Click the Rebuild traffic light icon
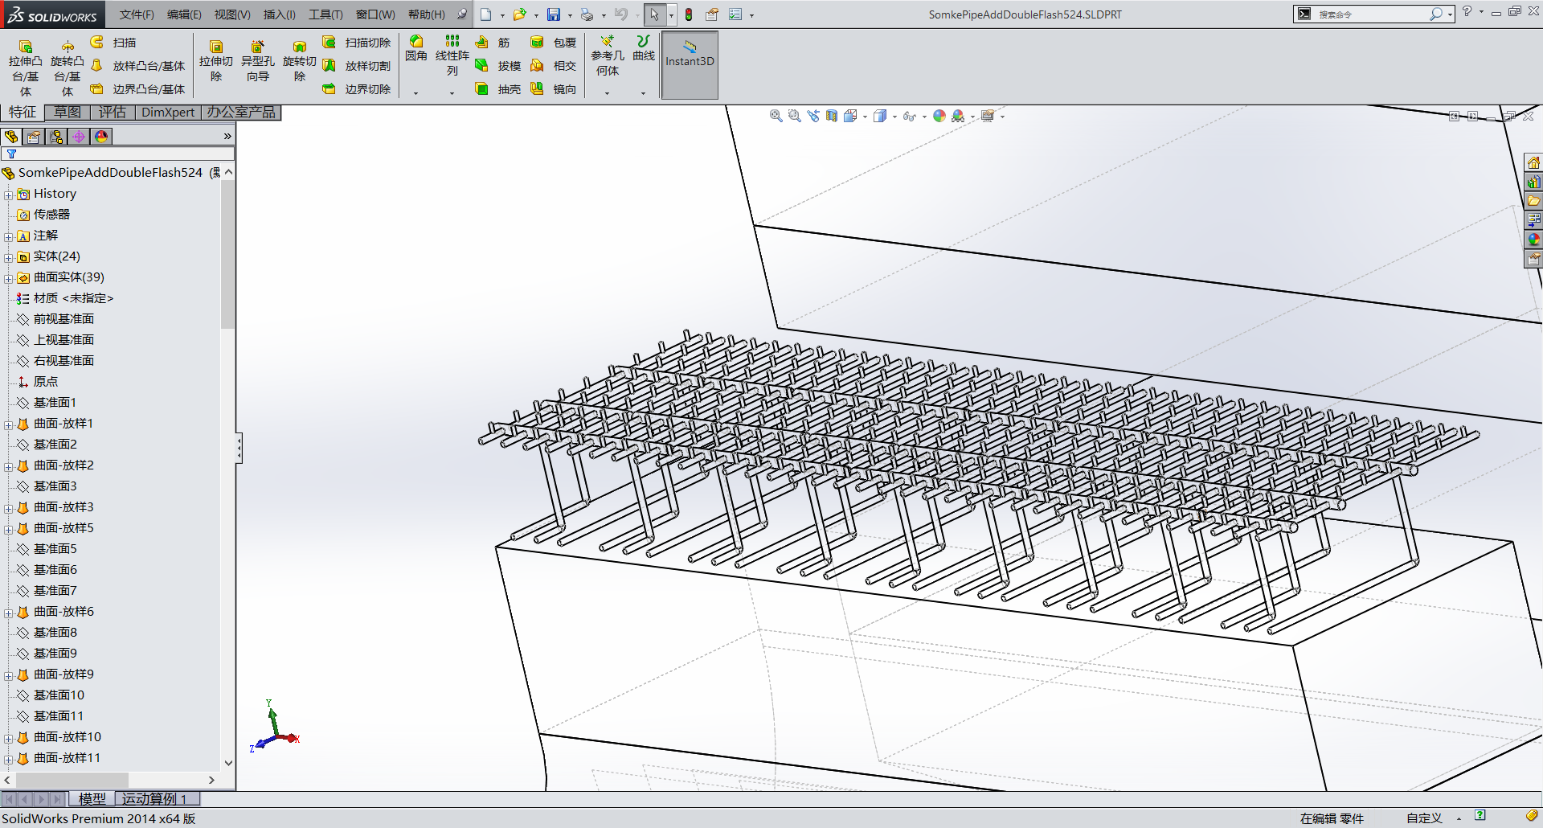 click(689, 14)
